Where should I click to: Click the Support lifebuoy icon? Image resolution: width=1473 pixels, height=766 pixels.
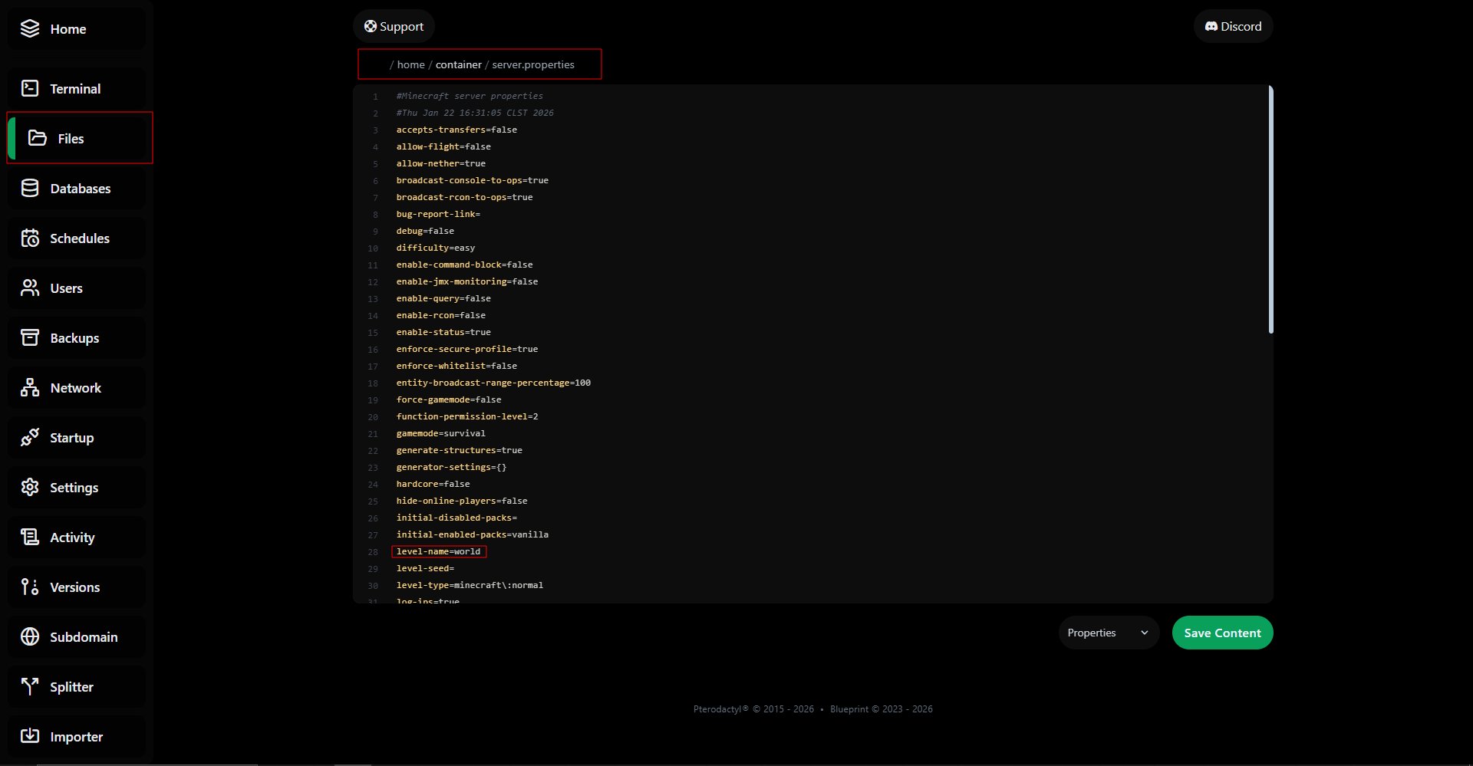pyautogui.click(x=371, y=26)
